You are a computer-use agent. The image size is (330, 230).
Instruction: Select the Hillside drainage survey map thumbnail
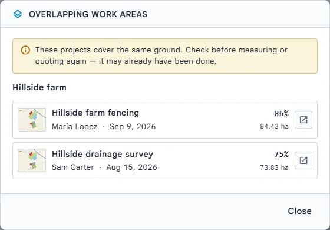(x=32, y=160)
